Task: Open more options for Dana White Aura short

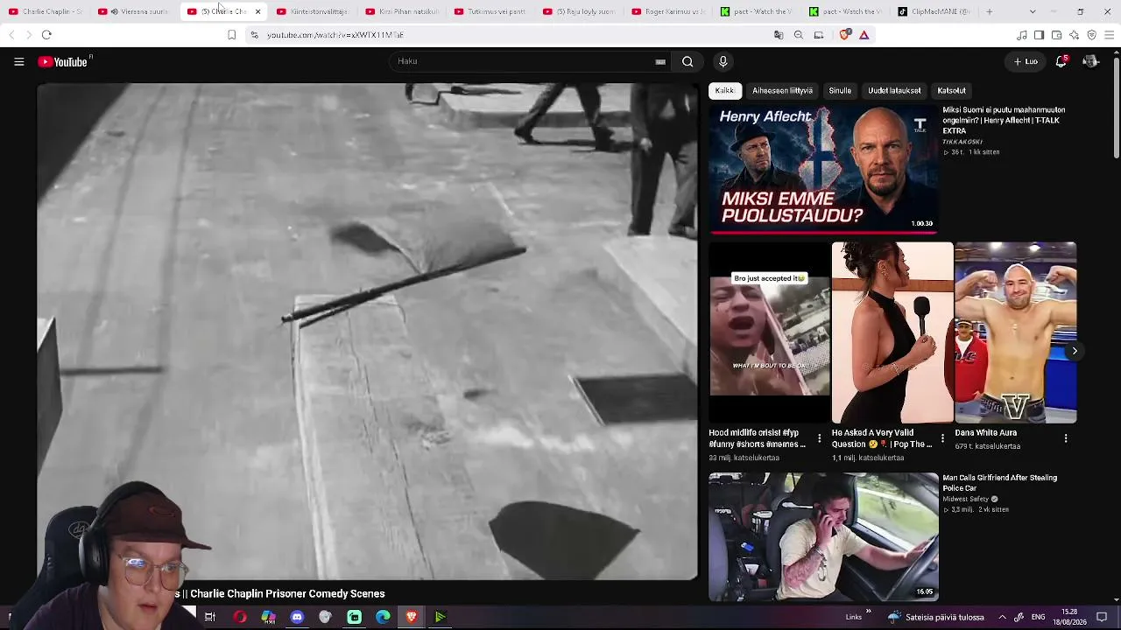Action: click(1066, 438)
